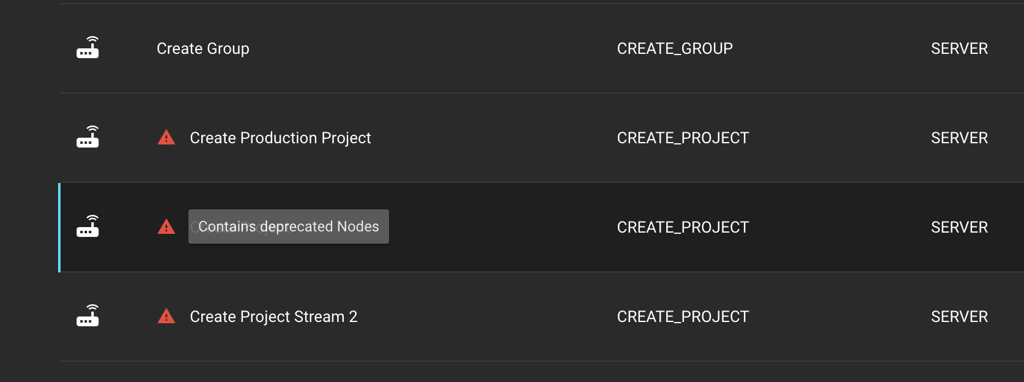Click CREATE_PROJECT in the Create Production Project row
This screenshot has width=1024, height=382.
point(683,138)
